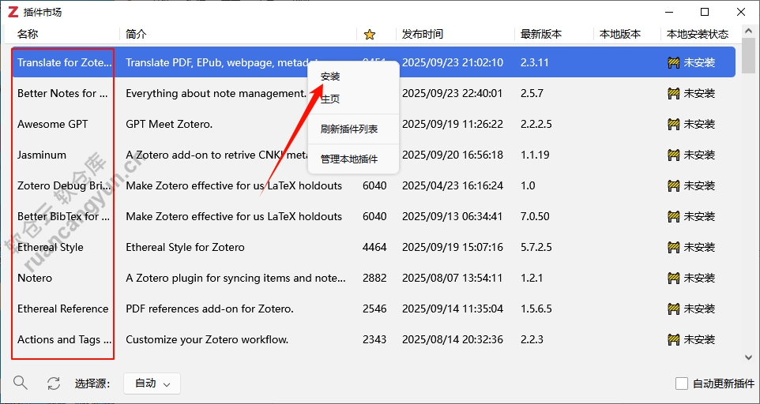Select the Awesome GPT plugin row

pyautogui.click(x=373, y=125)
